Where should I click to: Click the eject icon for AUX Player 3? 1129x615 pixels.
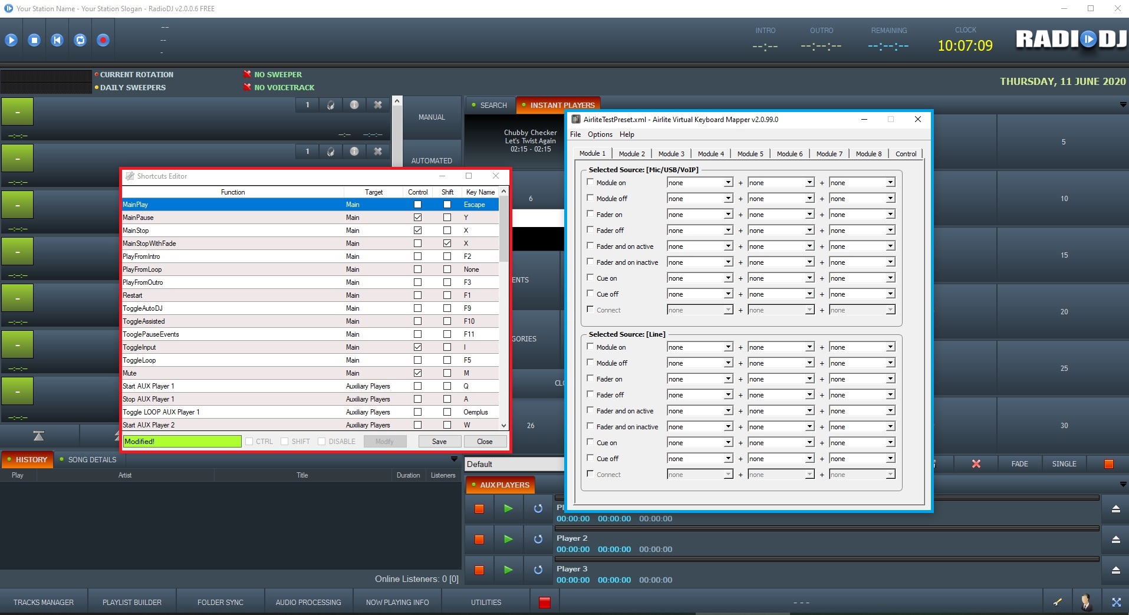point(1115,570)
